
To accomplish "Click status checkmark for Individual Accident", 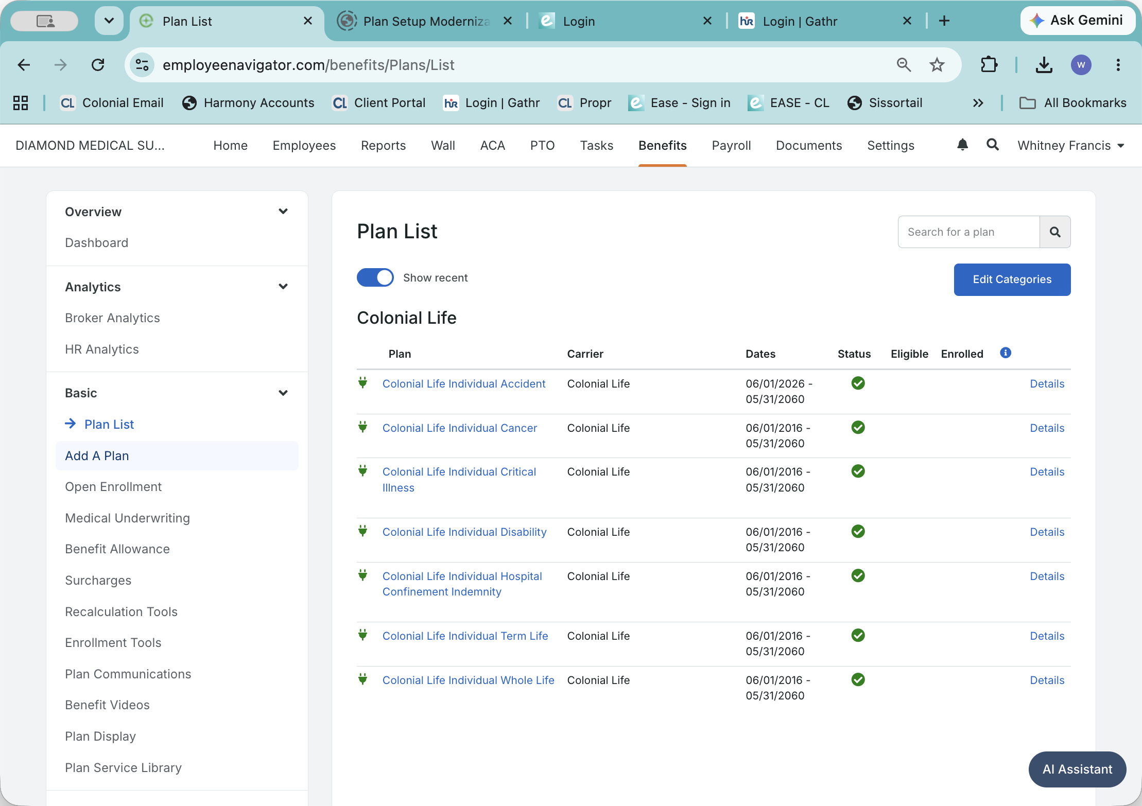I will tap(858, 383).
